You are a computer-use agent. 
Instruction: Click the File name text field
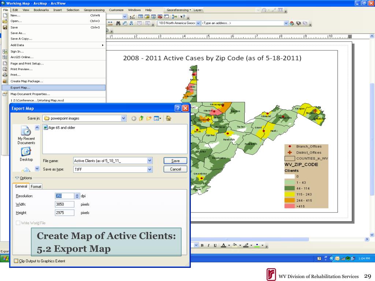[x=110, y=161]
